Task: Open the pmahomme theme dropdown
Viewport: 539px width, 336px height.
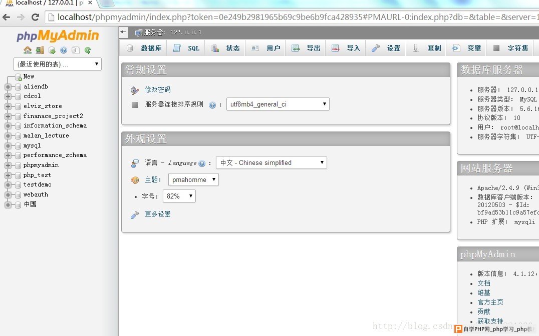Action: (193, 179)
